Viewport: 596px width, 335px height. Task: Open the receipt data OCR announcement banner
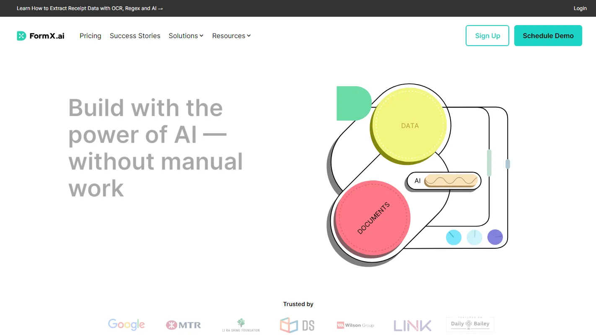(90, 8)
